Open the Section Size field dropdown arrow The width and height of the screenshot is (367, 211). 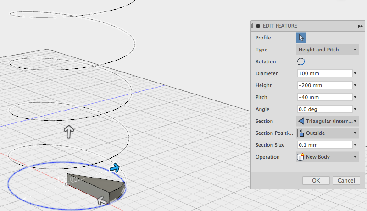point(355,145)
